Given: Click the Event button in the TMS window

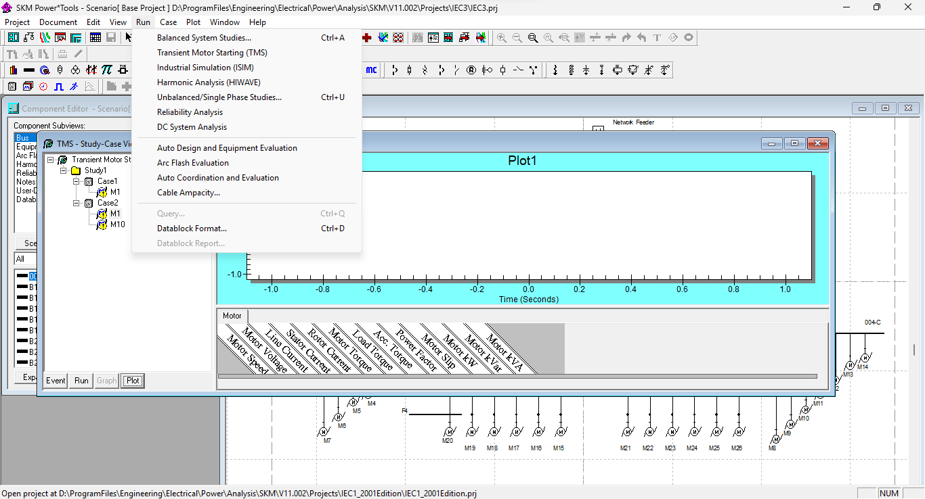Looking at the screenshot, I should [56, 381].
